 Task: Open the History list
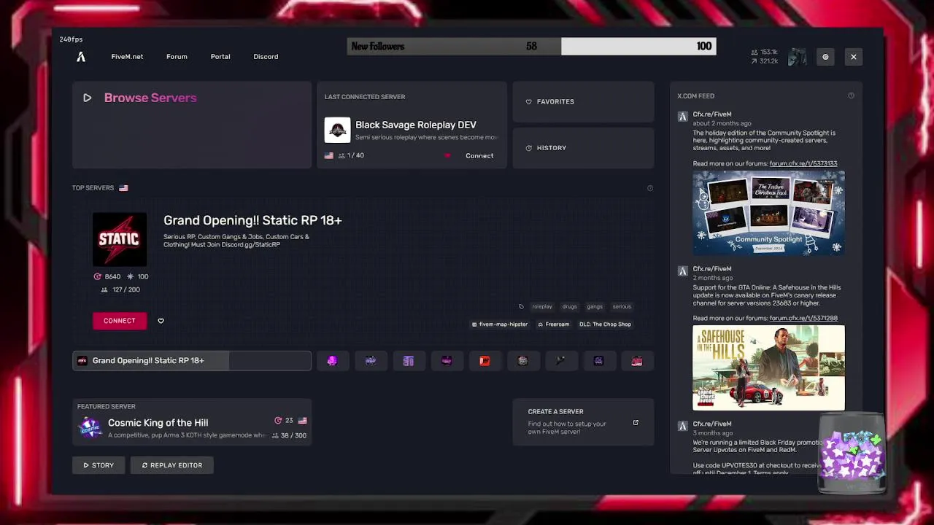583,148
